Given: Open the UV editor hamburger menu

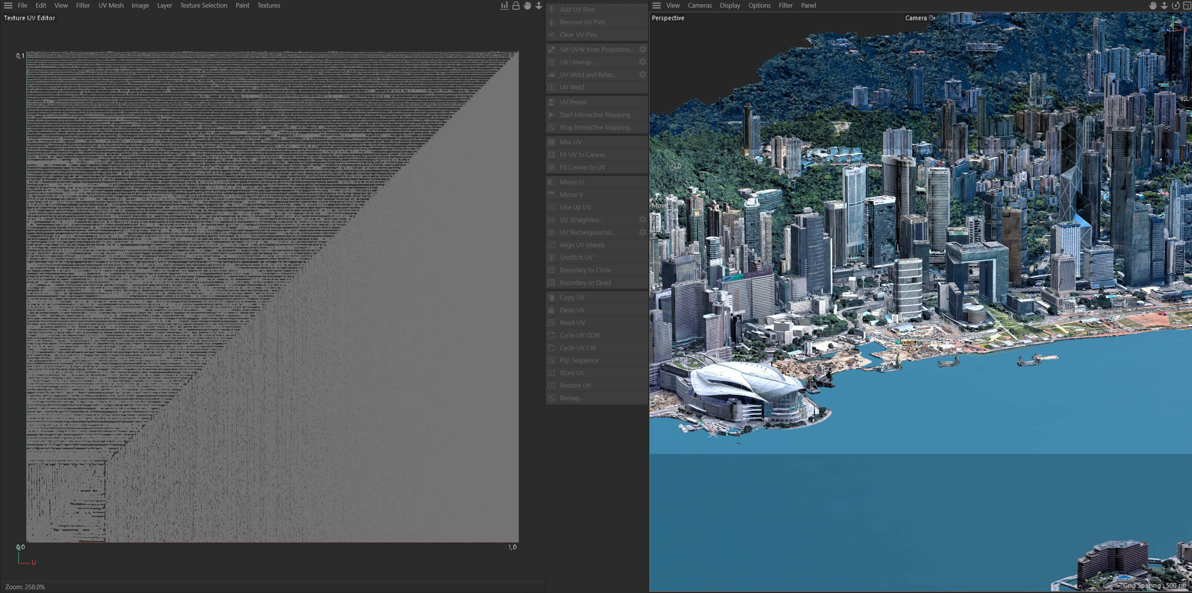Looking at the screenshot, I should [8, 6].
